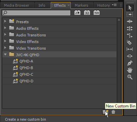Select the QFHD-C preset icon
Image resolution: width=137 pixels, height=122 pixels.
(x=15, y=74)
